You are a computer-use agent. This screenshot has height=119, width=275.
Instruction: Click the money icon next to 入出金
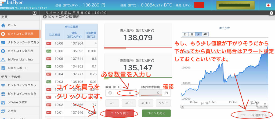tap(3, 111)
